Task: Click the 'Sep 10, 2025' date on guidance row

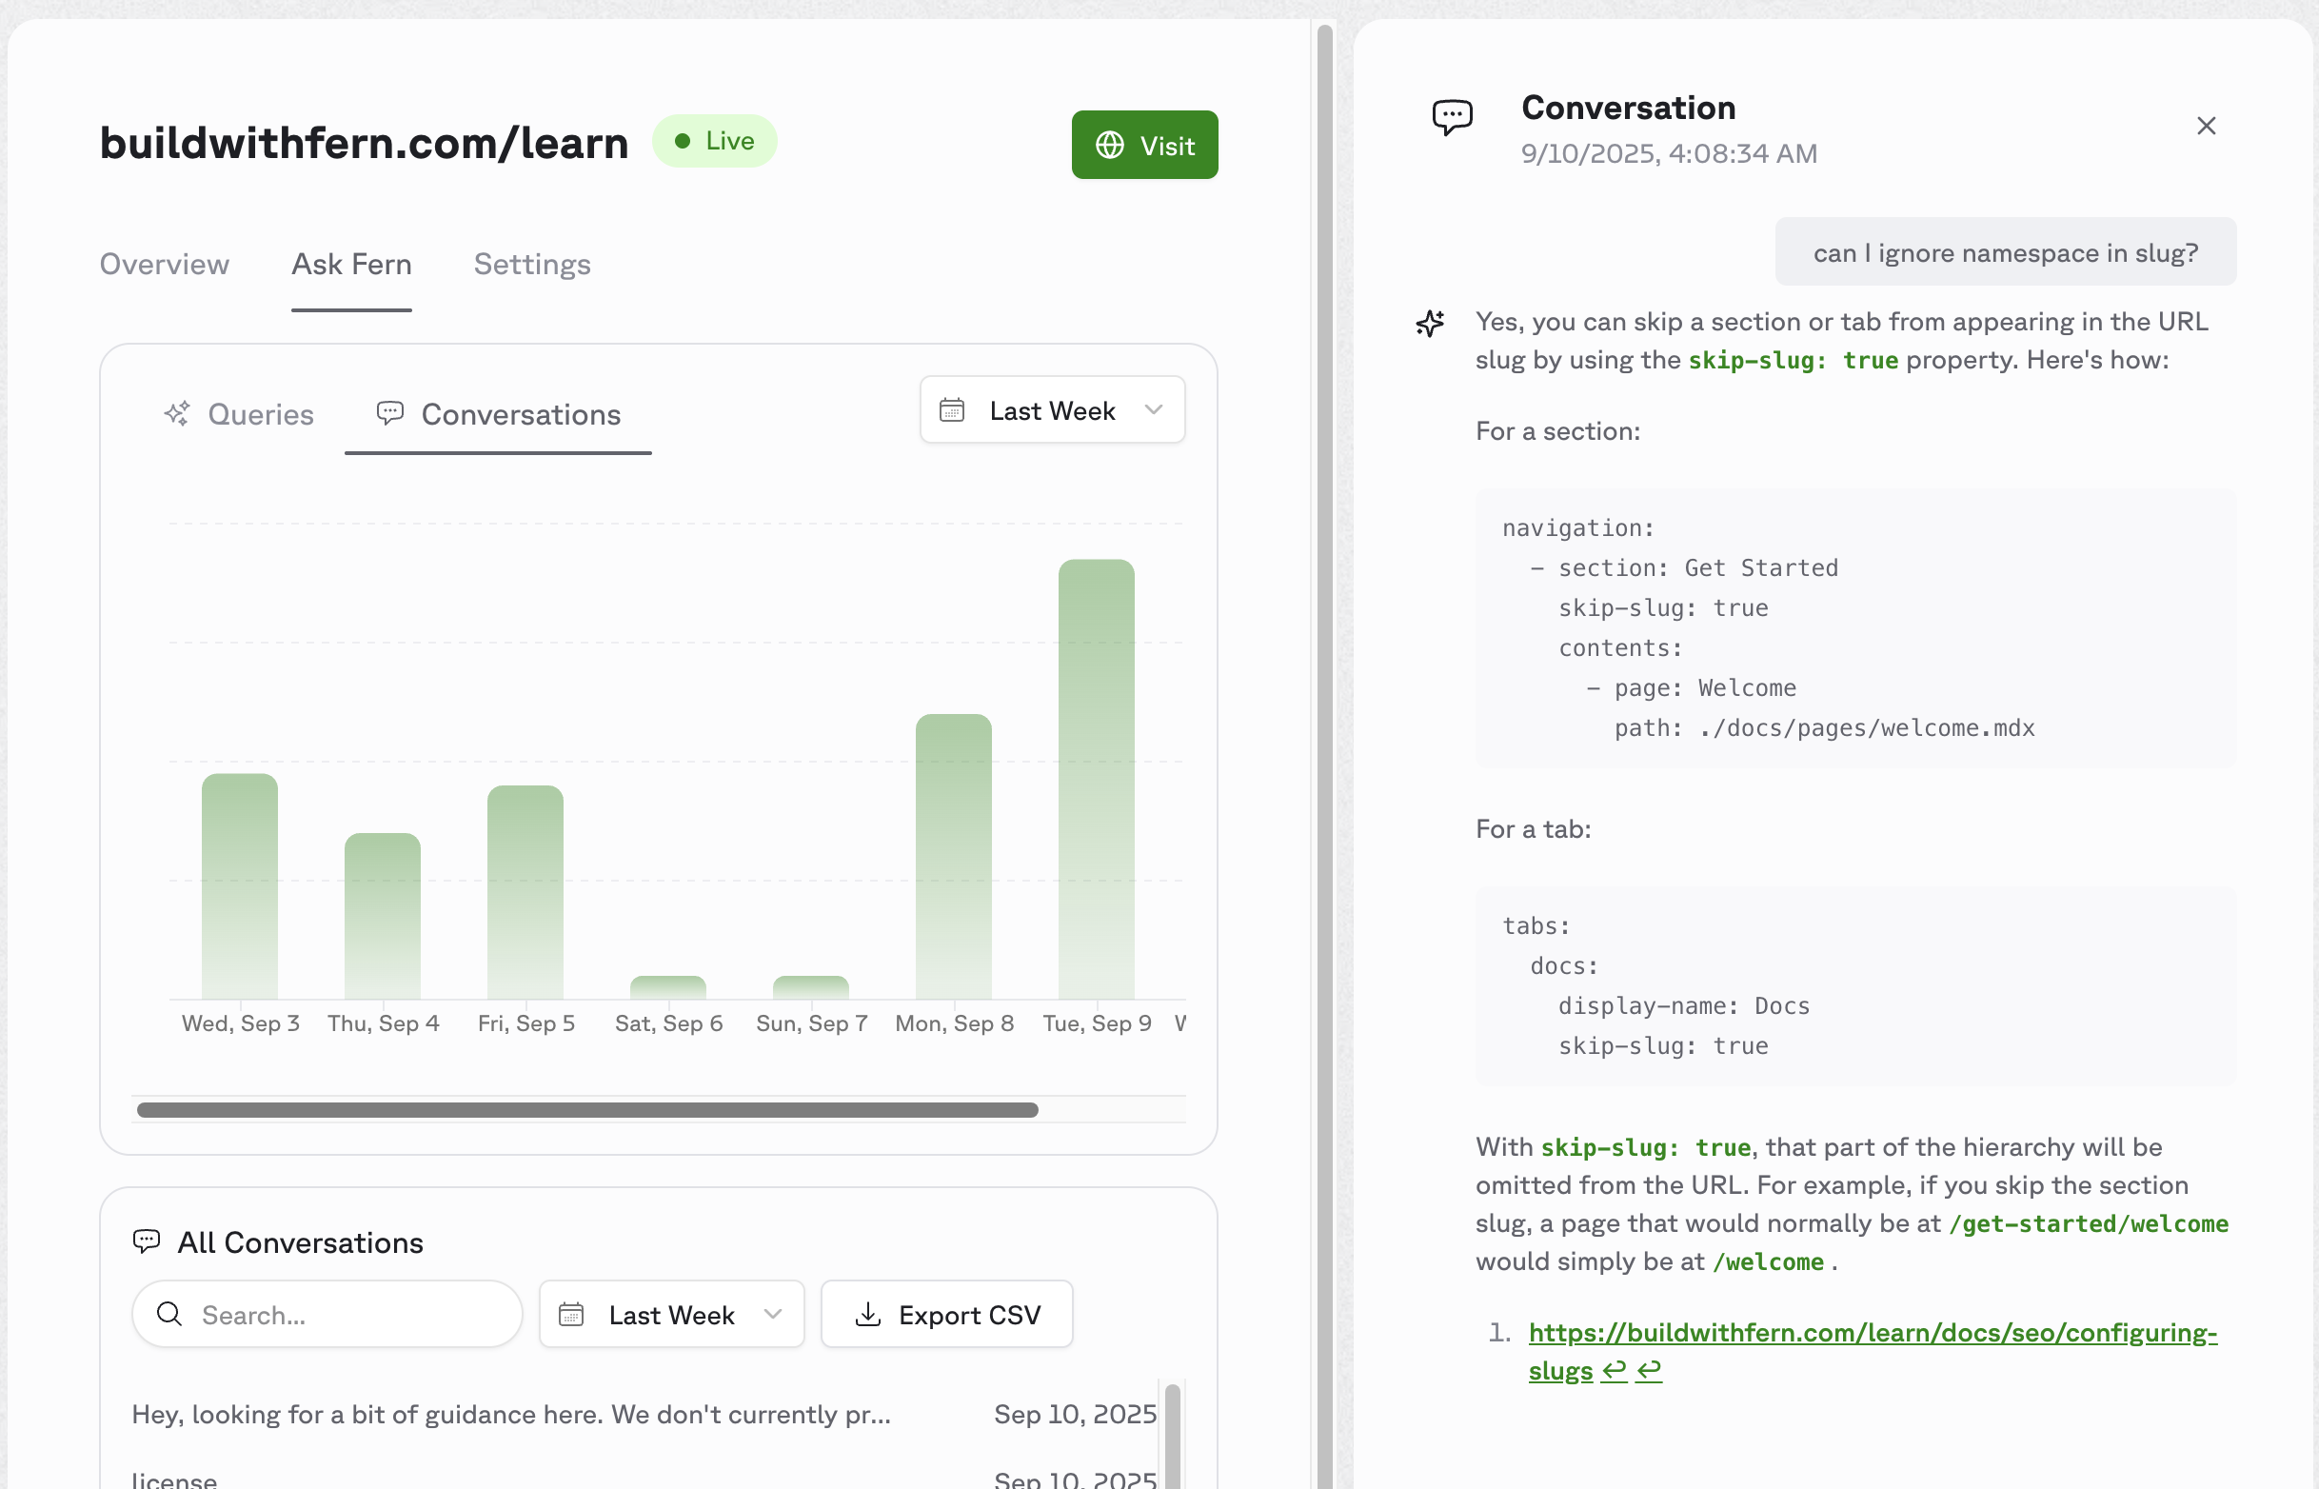Action: 1075,1414
